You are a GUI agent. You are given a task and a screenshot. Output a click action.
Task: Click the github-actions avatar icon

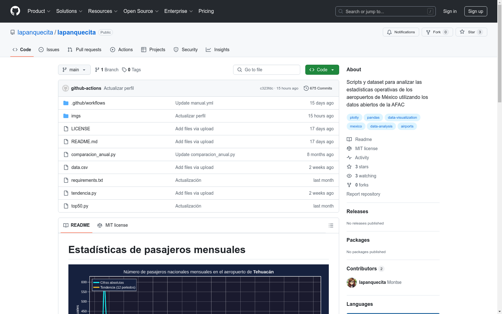66,88
